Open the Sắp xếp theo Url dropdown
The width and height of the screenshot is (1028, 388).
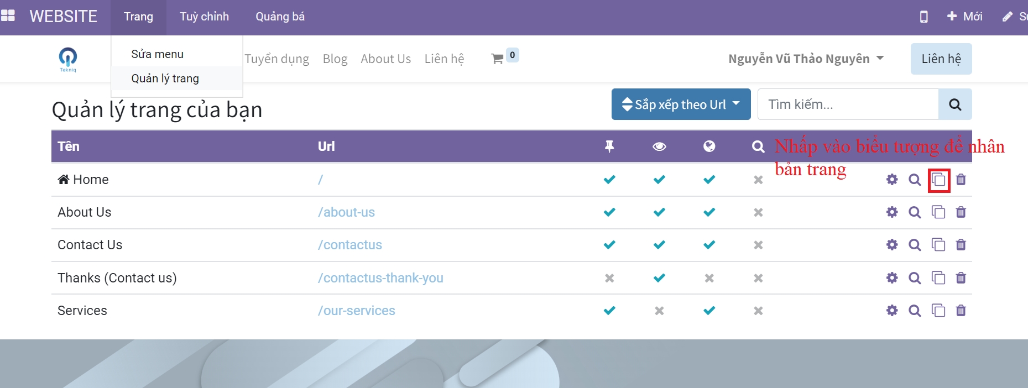pyautogui.click(x=681, y=104)
